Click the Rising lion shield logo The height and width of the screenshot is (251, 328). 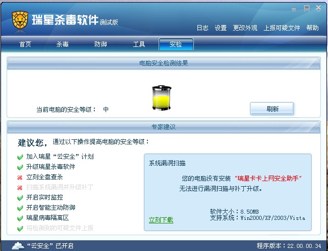tap(20, 20)
